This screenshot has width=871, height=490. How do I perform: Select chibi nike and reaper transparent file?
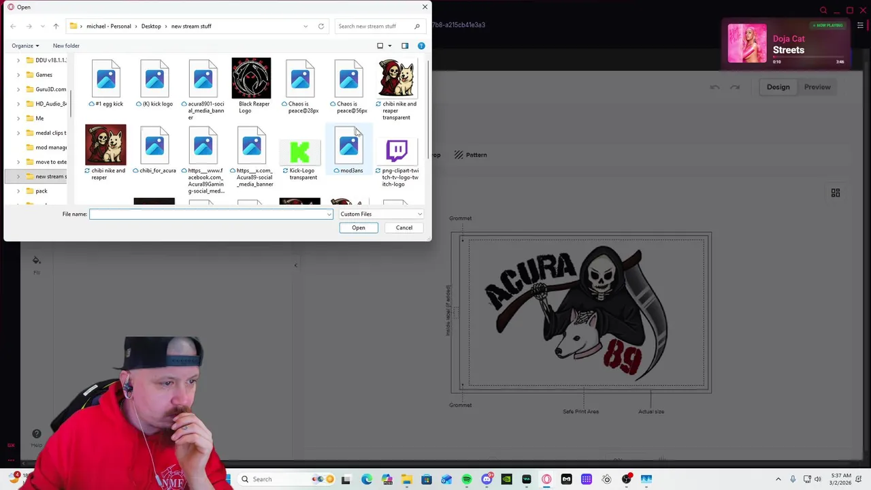(x=397, y=89)
